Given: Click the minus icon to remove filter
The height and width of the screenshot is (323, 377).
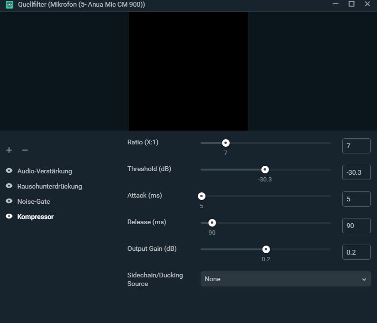Looking at the screenshot, I should click(x=25, y=150).
